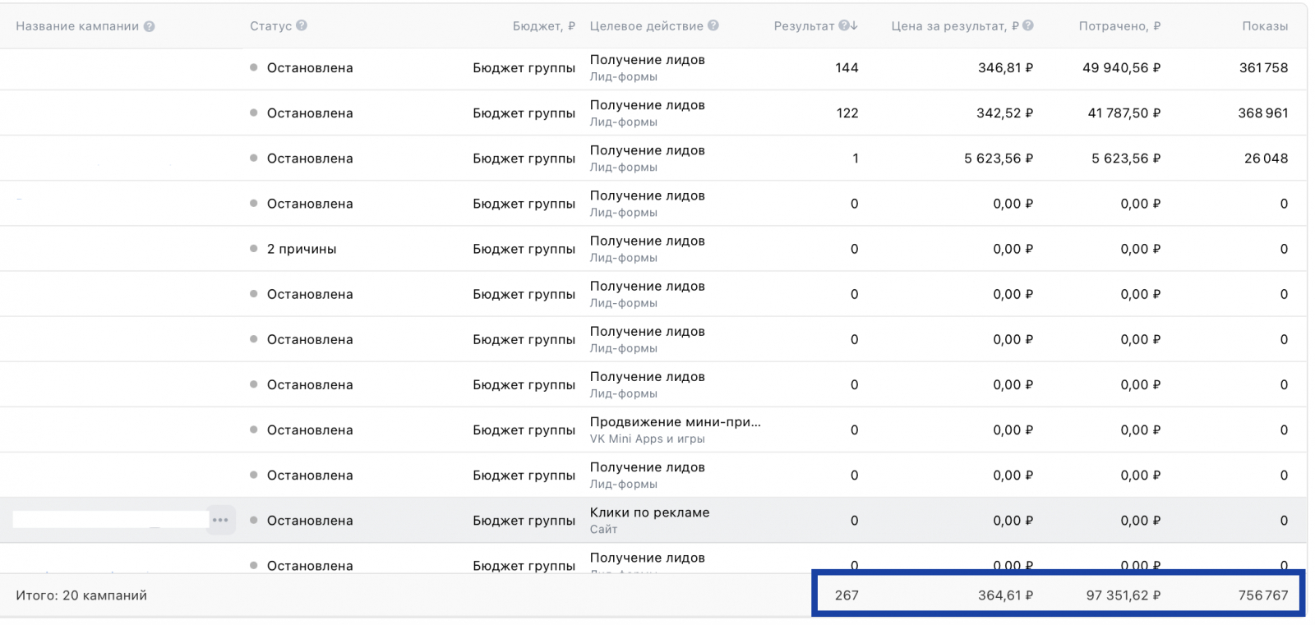This screenshot has width=1315, height=625.
Task: Click the 2 причины status label
Action: (302, 249)
